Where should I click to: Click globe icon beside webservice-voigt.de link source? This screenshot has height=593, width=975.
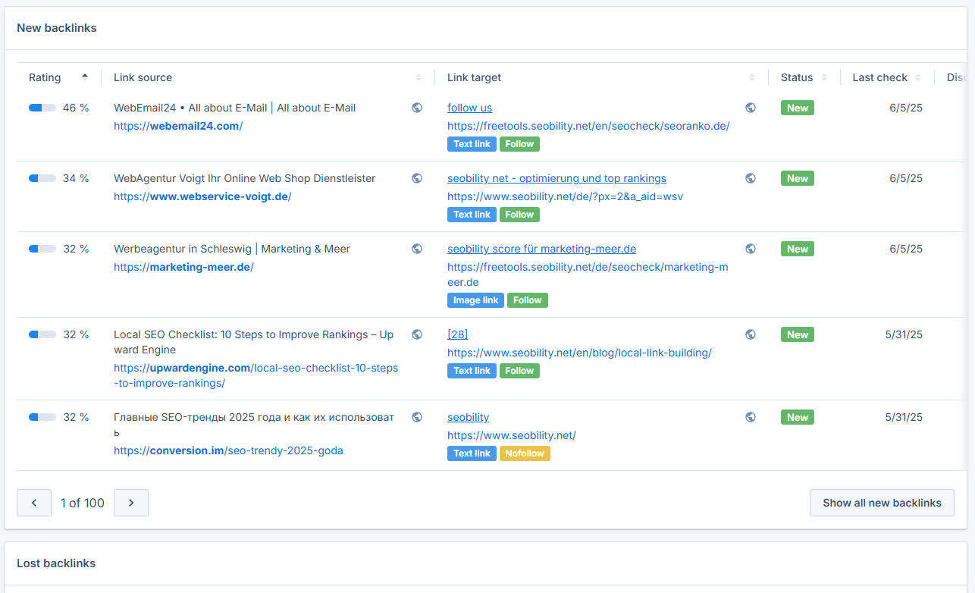[417, 178]
